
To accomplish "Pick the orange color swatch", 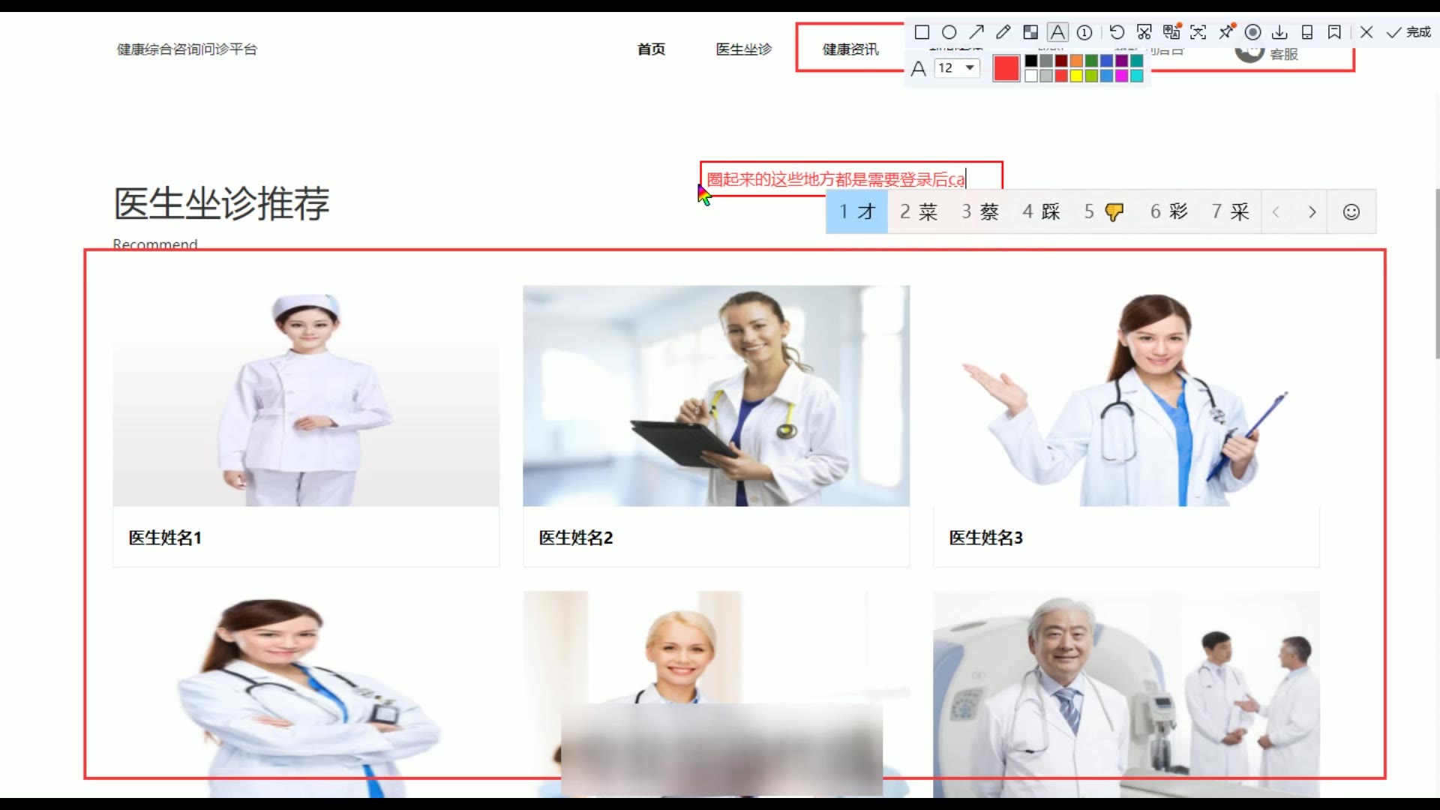I will [1076, 61].
